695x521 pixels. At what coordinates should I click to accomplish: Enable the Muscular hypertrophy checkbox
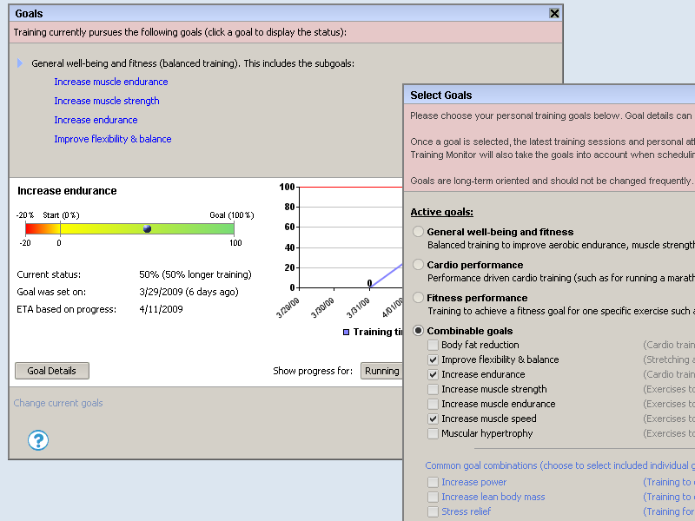[x=433, y=433]
